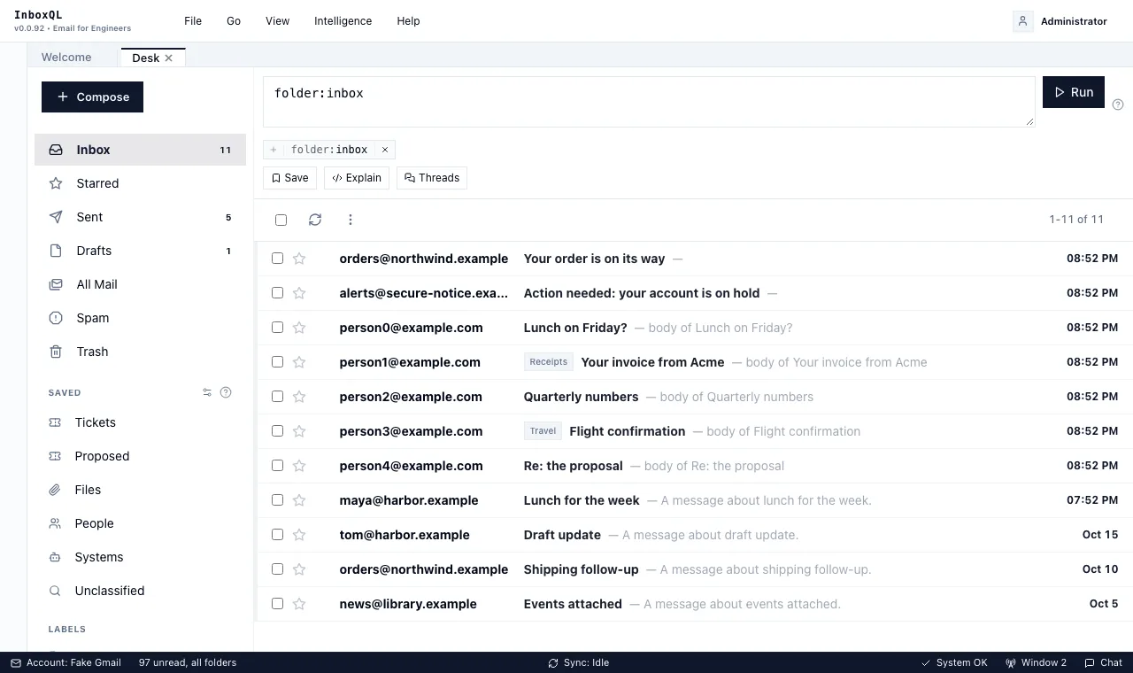Open the People saved search icon
The image size is (1133, 673).
pyautogui.click(x=55, y=523)
